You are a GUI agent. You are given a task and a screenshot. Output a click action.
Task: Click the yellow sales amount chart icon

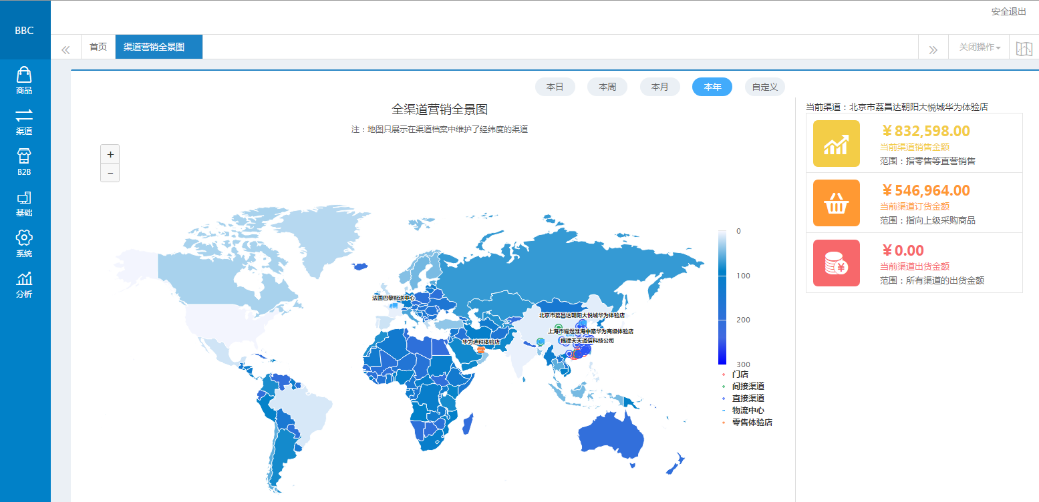tap(836, 144)
